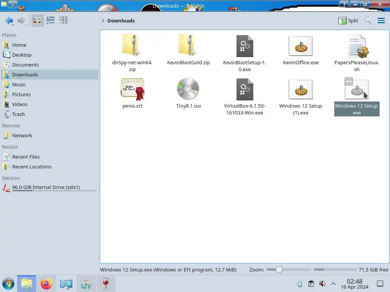Toggle selection marker on Windows 12 Setup.exe

click(x=349, y=81)
